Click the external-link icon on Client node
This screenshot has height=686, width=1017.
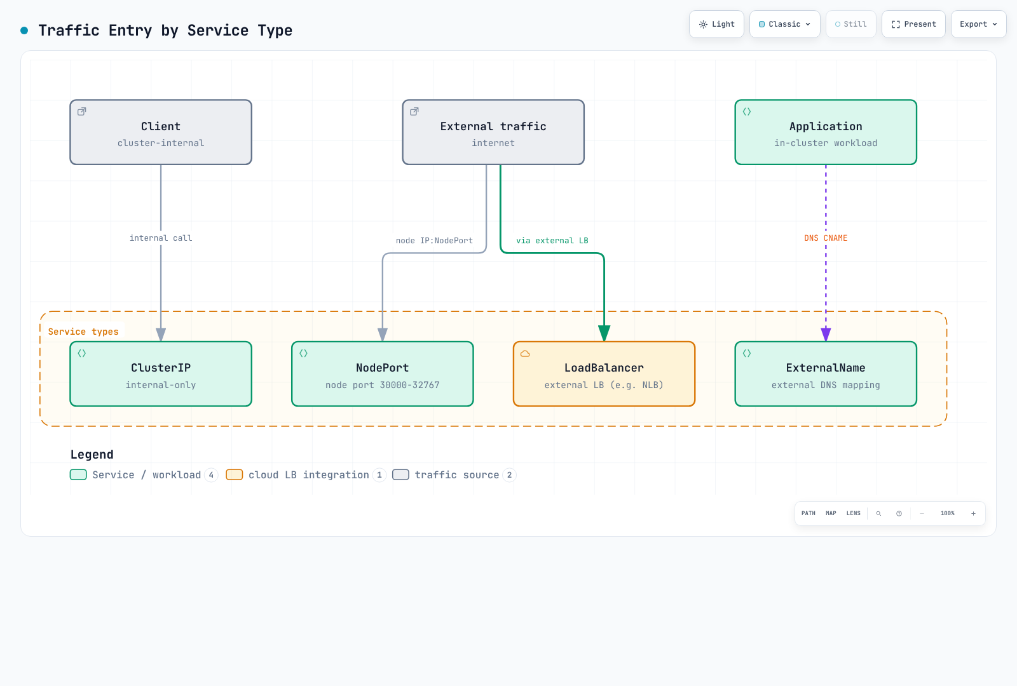[82, 112]
